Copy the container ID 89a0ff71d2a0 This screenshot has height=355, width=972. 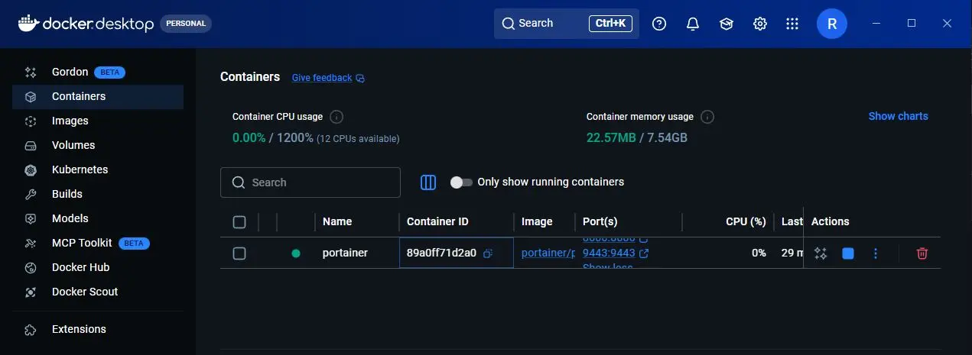pyautogui.click(x=487, y=253)
